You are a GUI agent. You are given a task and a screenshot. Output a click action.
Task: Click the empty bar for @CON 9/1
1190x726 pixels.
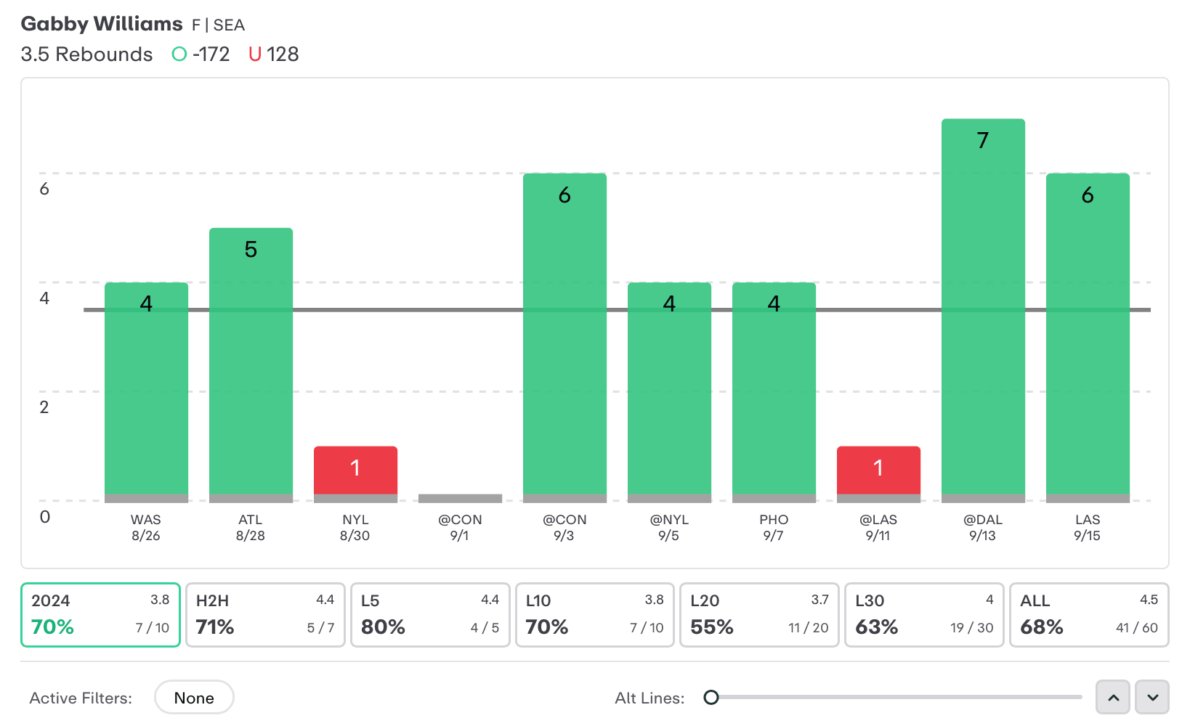tap(460, 498)
